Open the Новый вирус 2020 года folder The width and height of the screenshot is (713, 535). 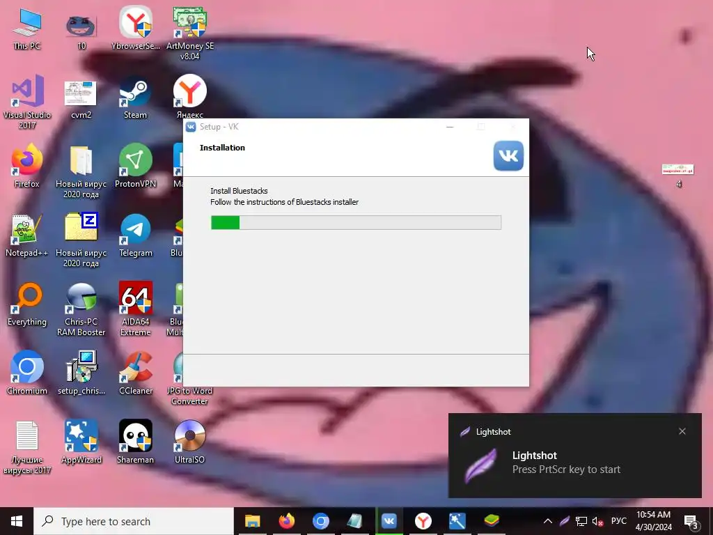tap(81, 172)
